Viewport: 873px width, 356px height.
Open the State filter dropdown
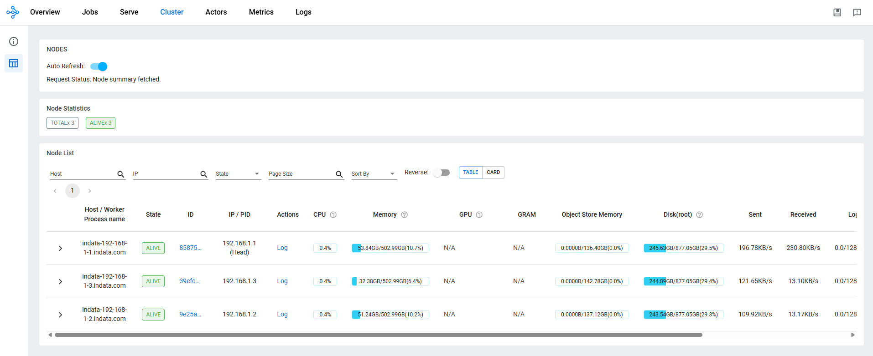[238, 174]
